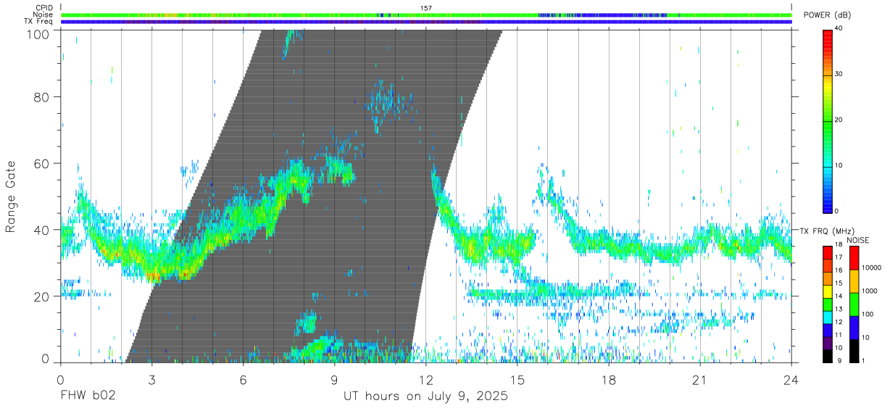890x411 pixels.
Task: Click the CPID value 157
Action: point(426,8)
